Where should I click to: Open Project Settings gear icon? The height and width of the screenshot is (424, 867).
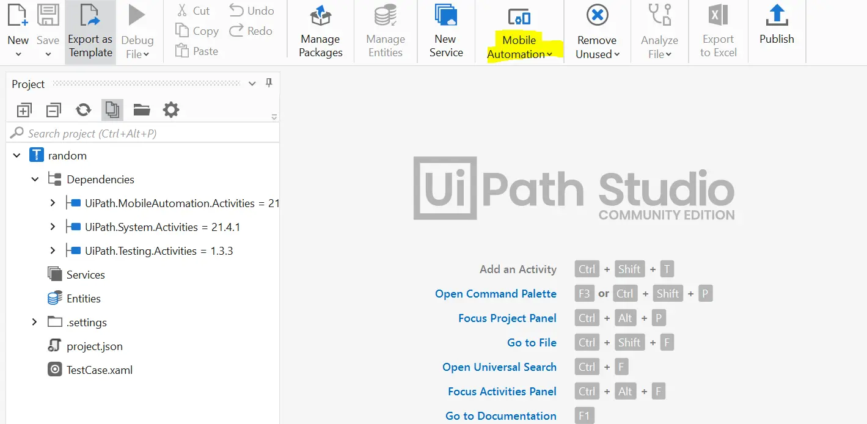coord(171,110)
